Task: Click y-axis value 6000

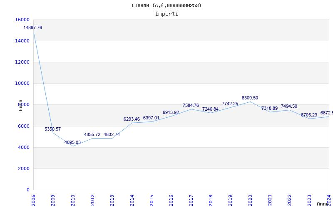Action: pyautogui.click(x=24, y=126)
